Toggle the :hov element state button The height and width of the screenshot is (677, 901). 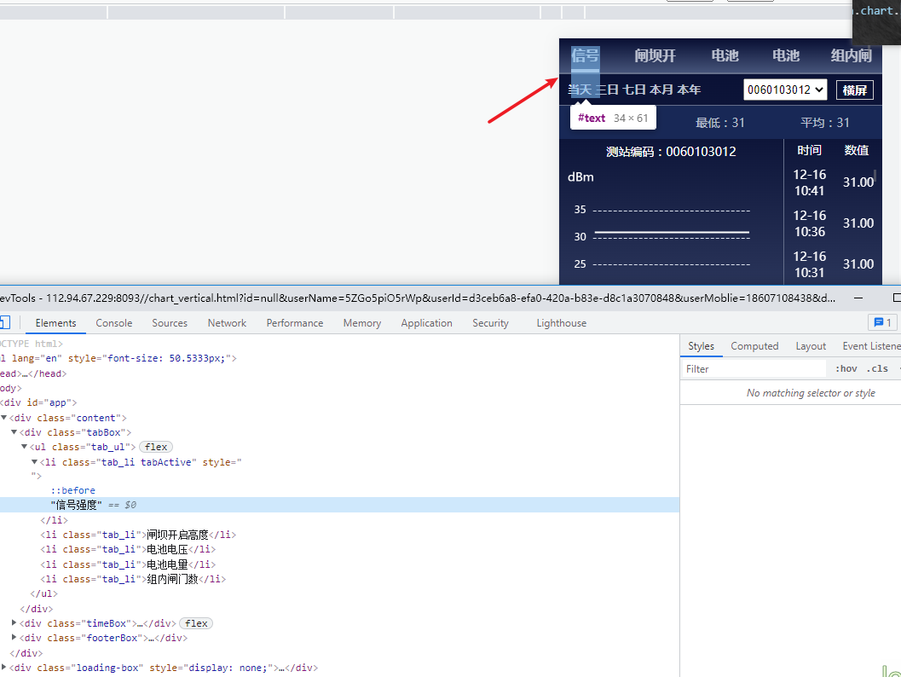pyautogui.click(x=846, y=369)
